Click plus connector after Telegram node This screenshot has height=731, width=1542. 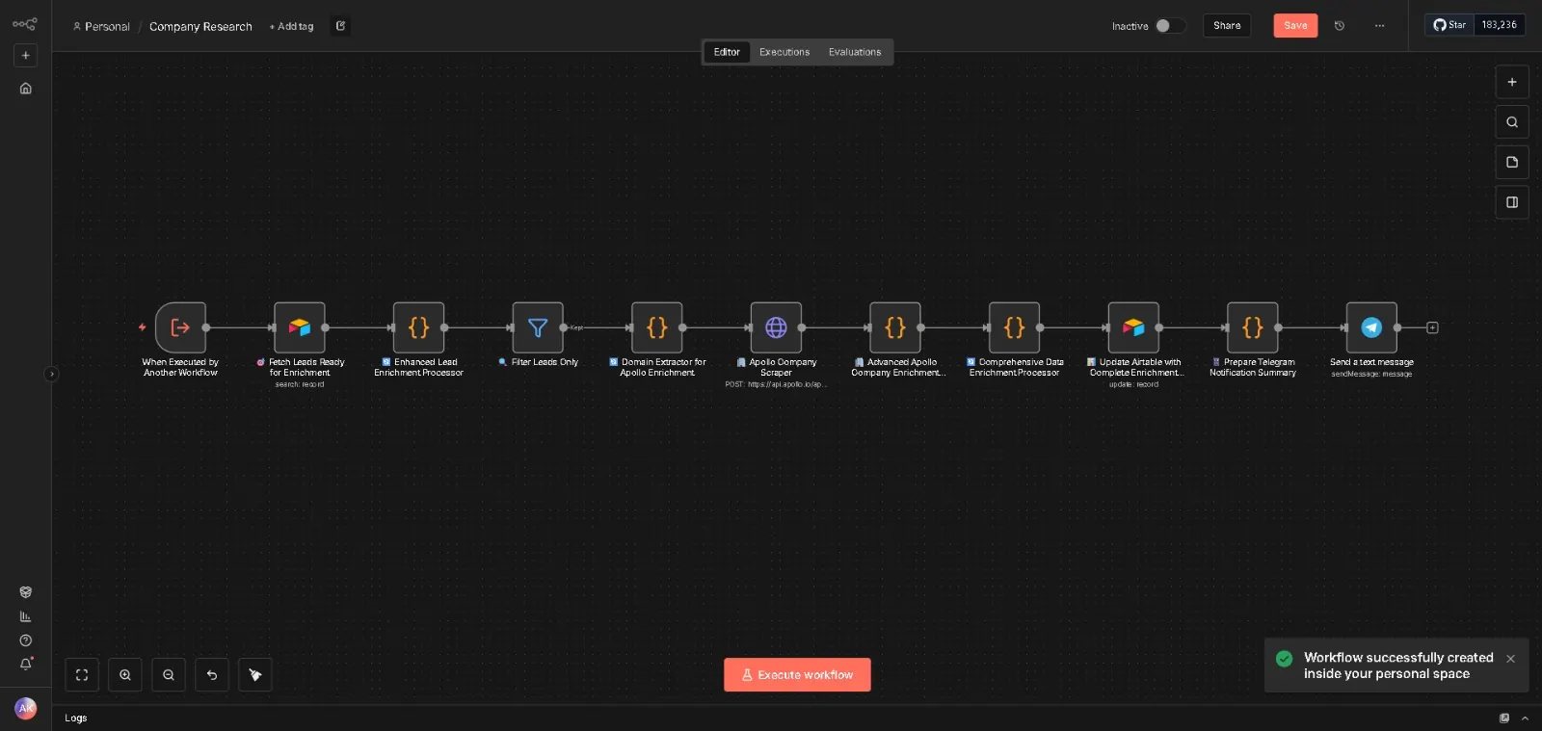[1432, 327]
